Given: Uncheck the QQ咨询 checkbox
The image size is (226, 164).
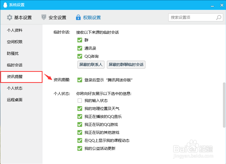Looking at the screenshot, I should pos(80,56).
